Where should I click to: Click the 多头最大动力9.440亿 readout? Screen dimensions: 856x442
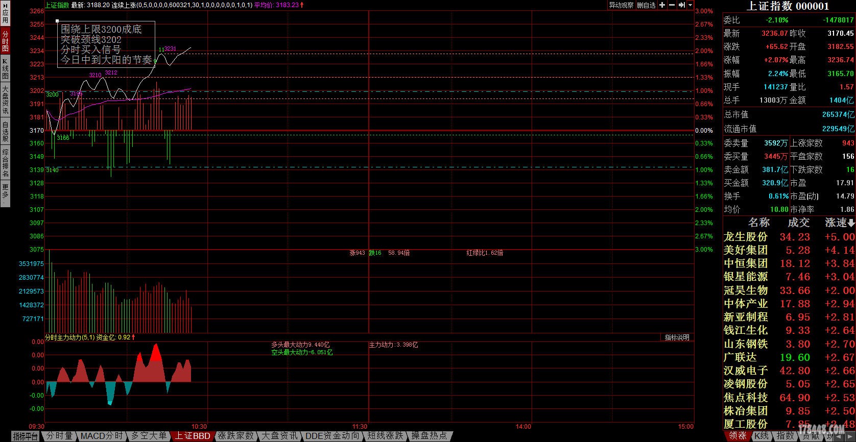pos(300,345)
